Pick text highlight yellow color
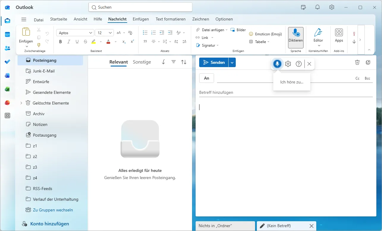Screen dimensions: 382x231 point(94,42)
